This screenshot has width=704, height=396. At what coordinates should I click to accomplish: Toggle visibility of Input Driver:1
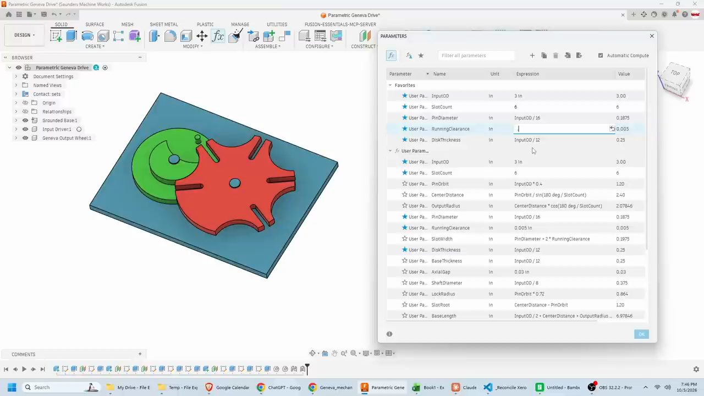(x=25, y=129)
